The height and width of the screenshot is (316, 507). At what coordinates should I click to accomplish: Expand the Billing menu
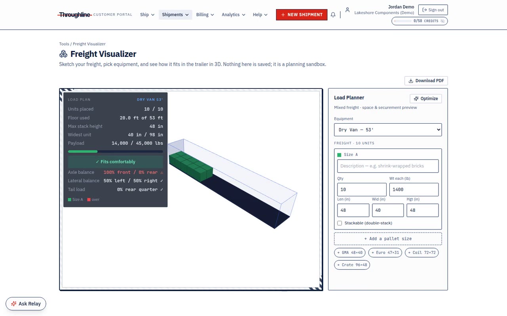(x=205, y=15)
